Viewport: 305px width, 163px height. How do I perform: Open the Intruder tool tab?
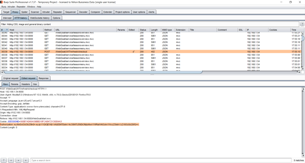tap(46, 12)
